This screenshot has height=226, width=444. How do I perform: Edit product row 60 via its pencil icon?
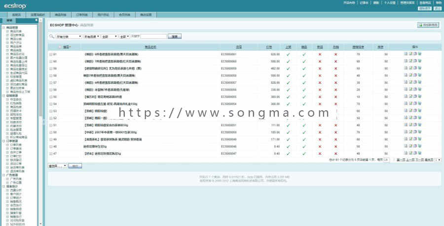coord(410,61)
